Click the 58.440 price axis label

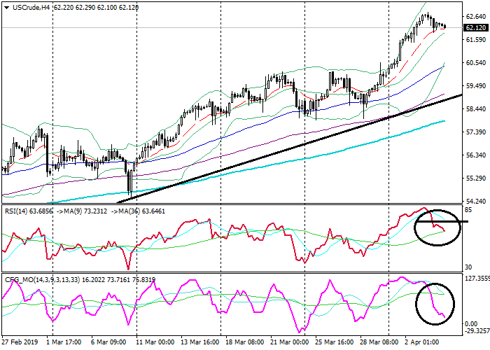[x=475, y=108]
